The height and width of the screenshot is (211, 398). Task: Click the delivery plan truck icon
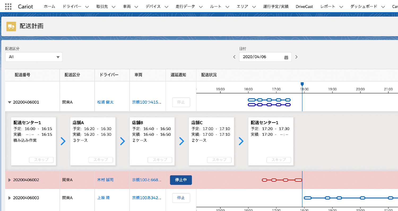(11, 26)
